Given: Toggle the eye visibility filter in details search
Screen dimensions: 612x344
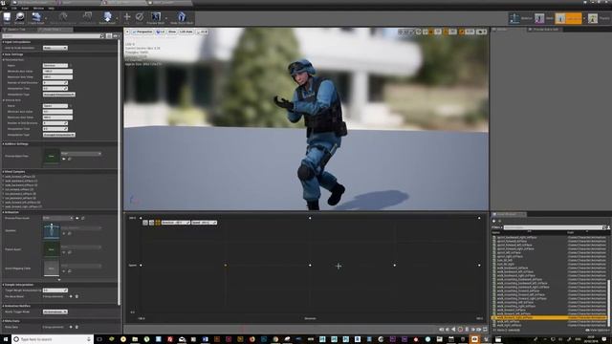Looking at the screenshot, I should 116,36.
